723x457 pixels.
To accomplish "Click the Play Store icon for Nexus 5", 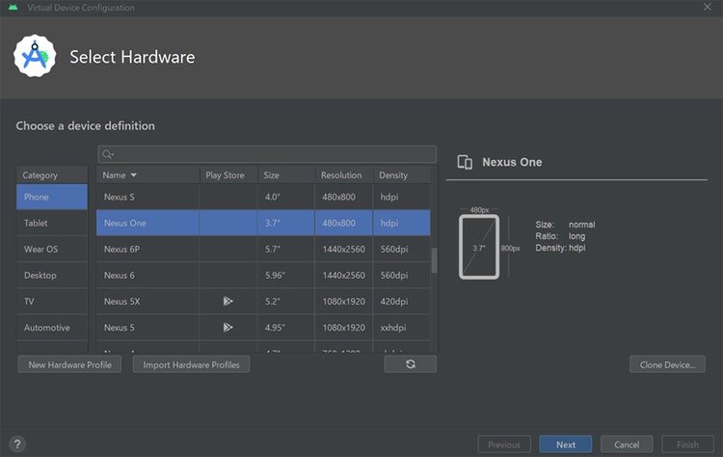I will coord(228,328).
